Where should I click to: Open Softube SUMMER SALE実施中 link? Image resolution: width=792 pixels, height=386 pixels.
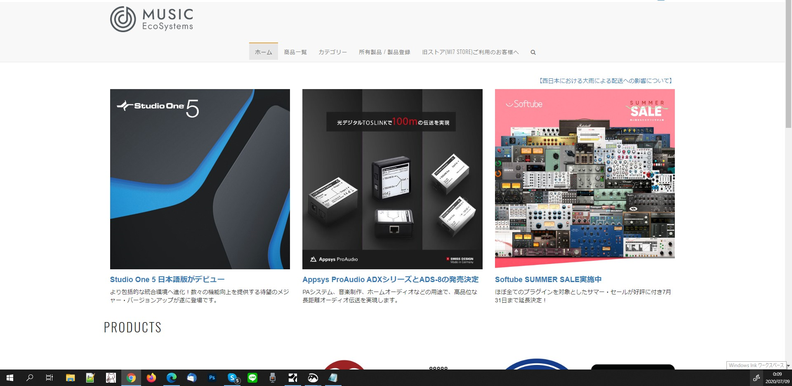coord(548,279)
